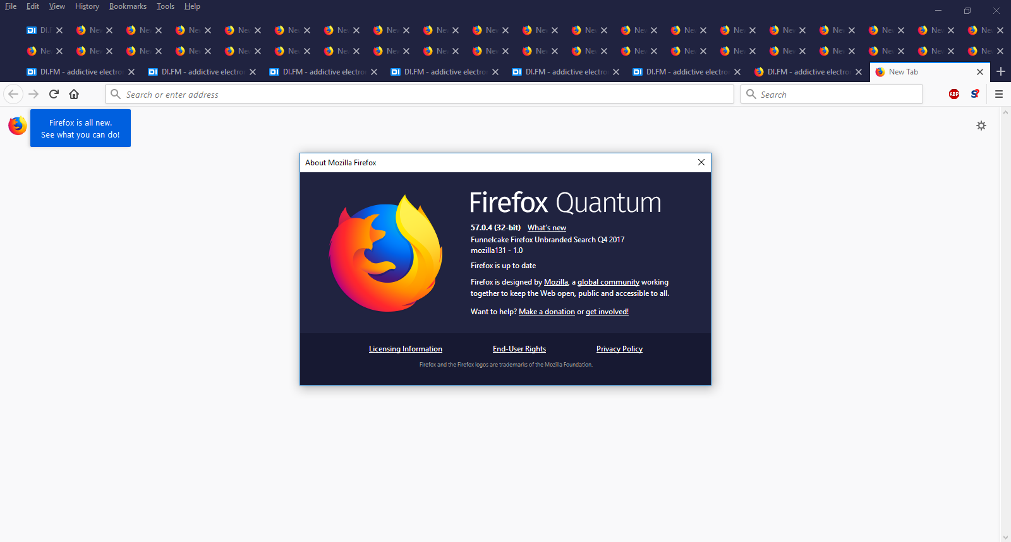Click the "mozilla131 - 1.0" text

click(497, 250)
